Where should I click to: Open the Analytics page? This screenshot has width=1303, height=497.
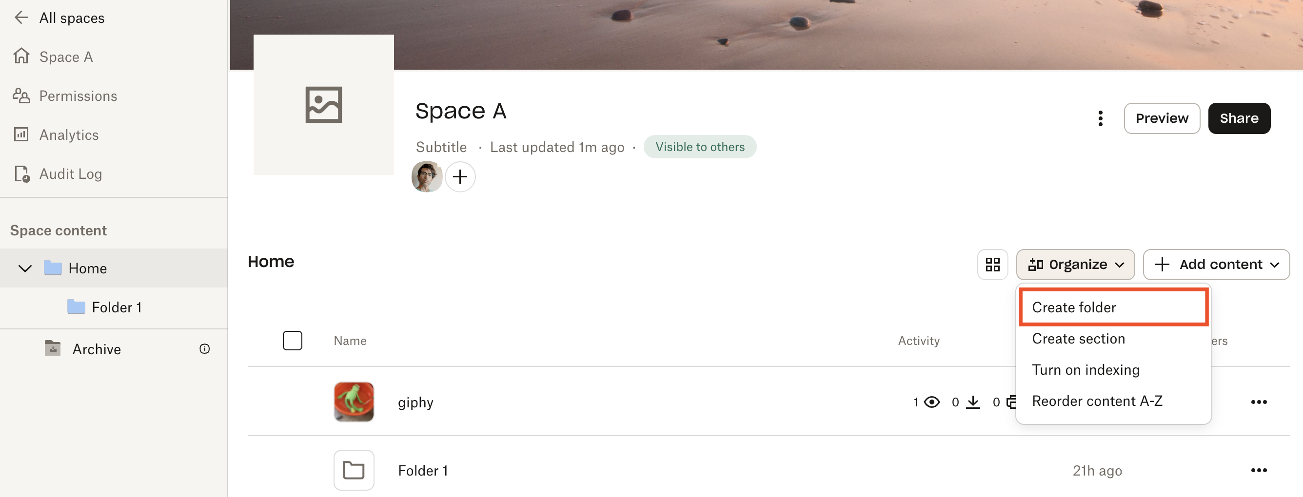click(69, 134)
